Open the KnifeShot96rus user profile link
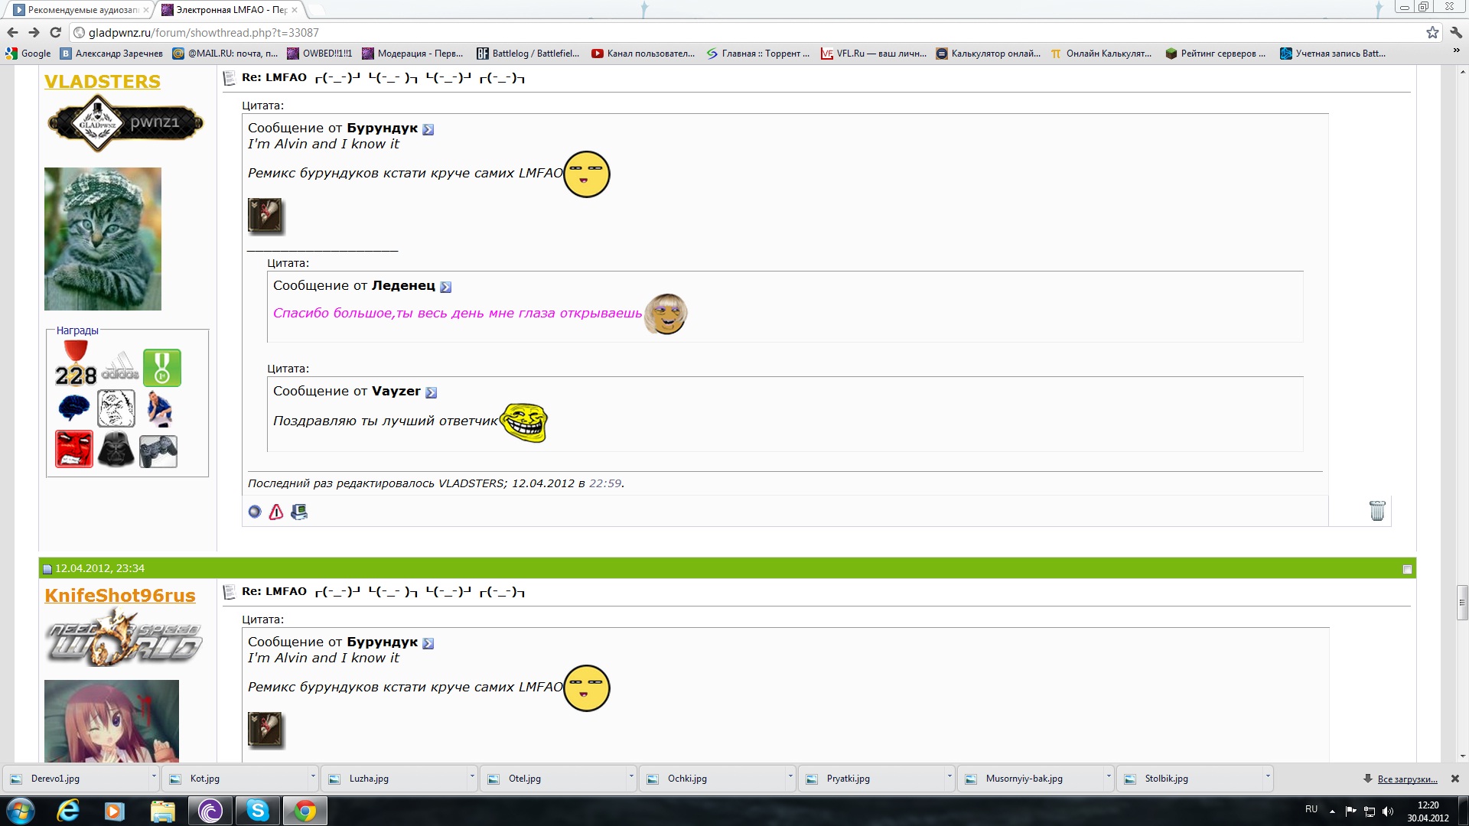1469x826 pixels. (120, 595)
